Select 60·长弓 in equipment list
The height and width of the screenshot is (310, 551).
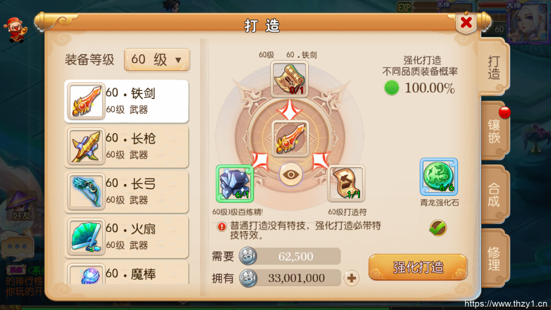pyautogui.click(x=126, y=192)
